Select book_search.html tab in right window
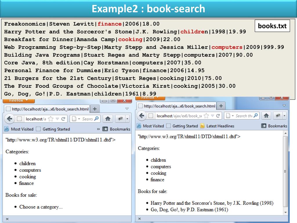The image size is (297, 223). 176,106
